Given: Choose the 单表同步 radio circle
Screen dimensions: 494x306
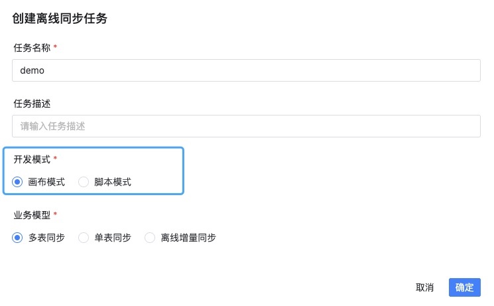Looking at the screenshot, I should click(x=84, y=238).
